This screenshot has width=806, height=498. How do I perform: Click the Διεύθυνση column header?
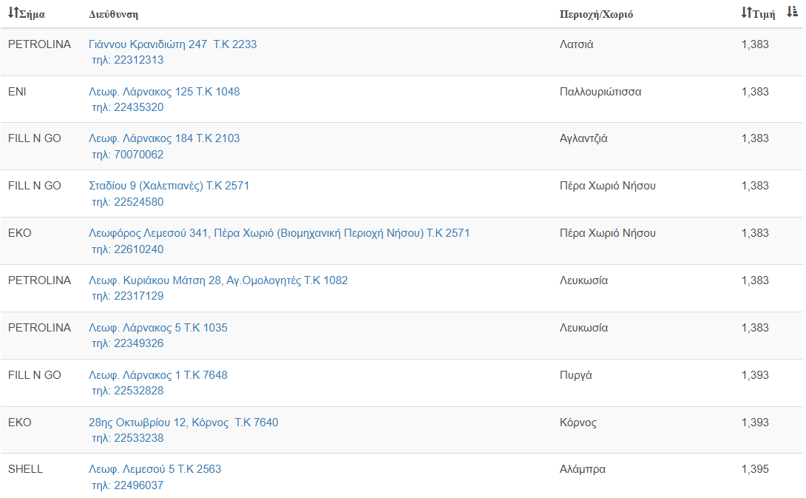[113, 14]
